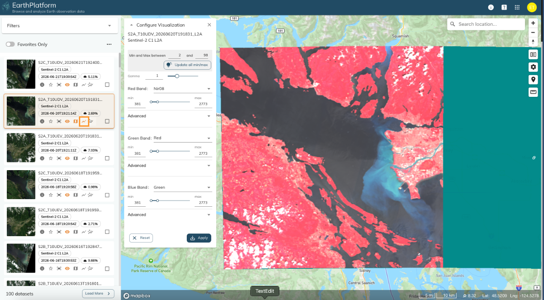Open multi-series chart icon for S2A_T10UEV_20260620T191831
The height and width of the screenshot is (300, 544).
click(91, 158)
